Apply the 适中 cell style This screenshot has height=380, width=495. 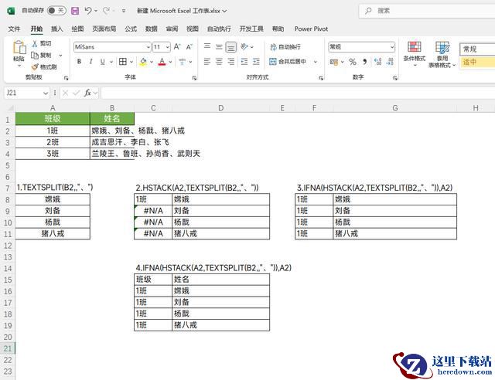click(x=477, y=62)
